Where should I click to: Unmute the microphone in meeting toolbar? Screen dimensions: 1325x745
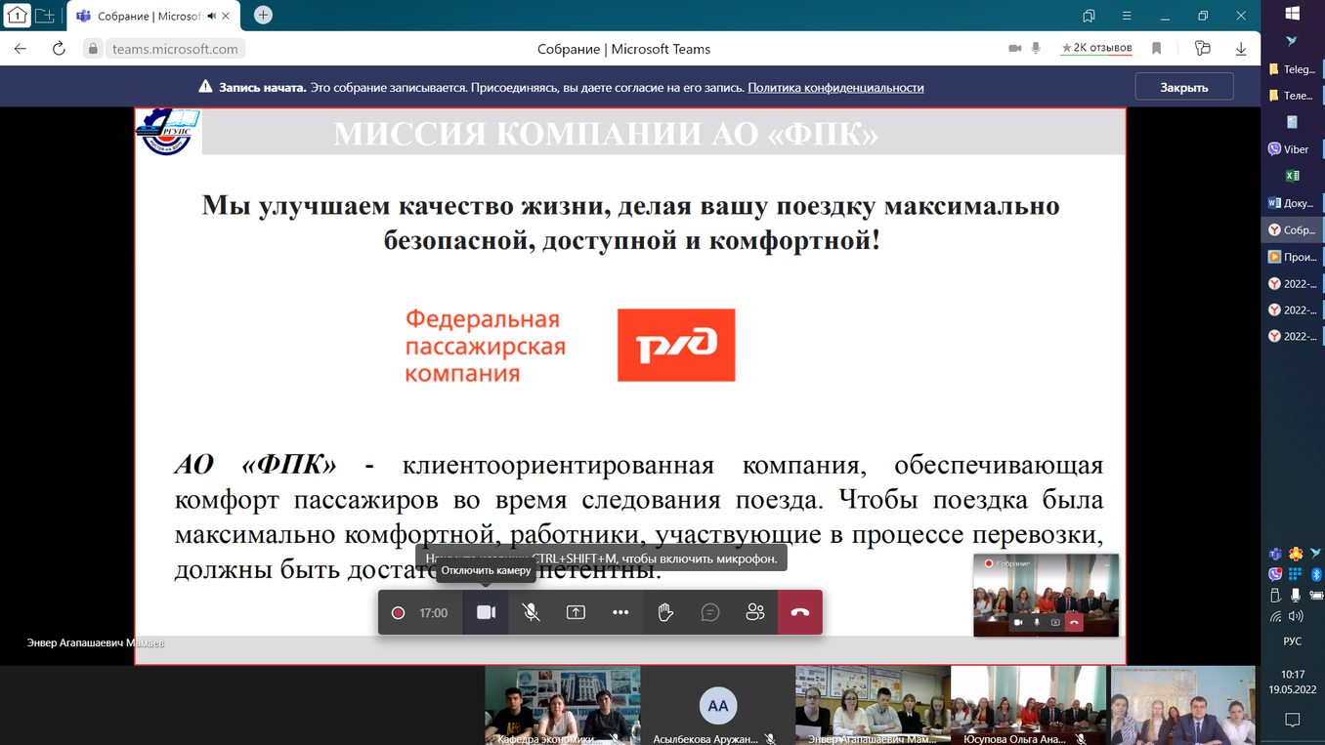tap(531, 612)
